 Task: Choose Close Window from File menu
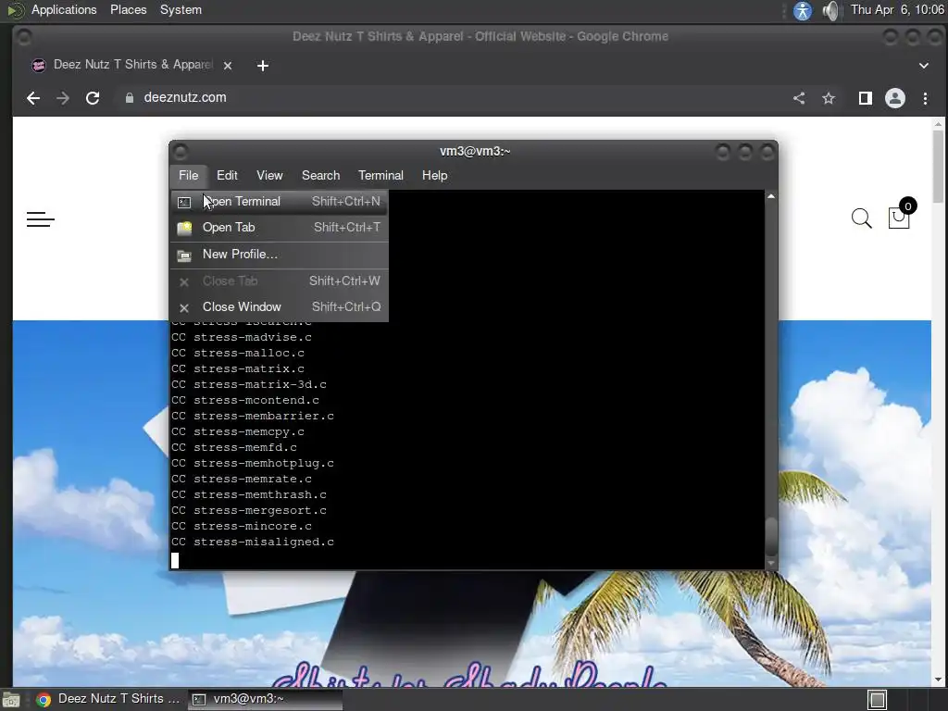pyautogui.click(x=279, y=307)
